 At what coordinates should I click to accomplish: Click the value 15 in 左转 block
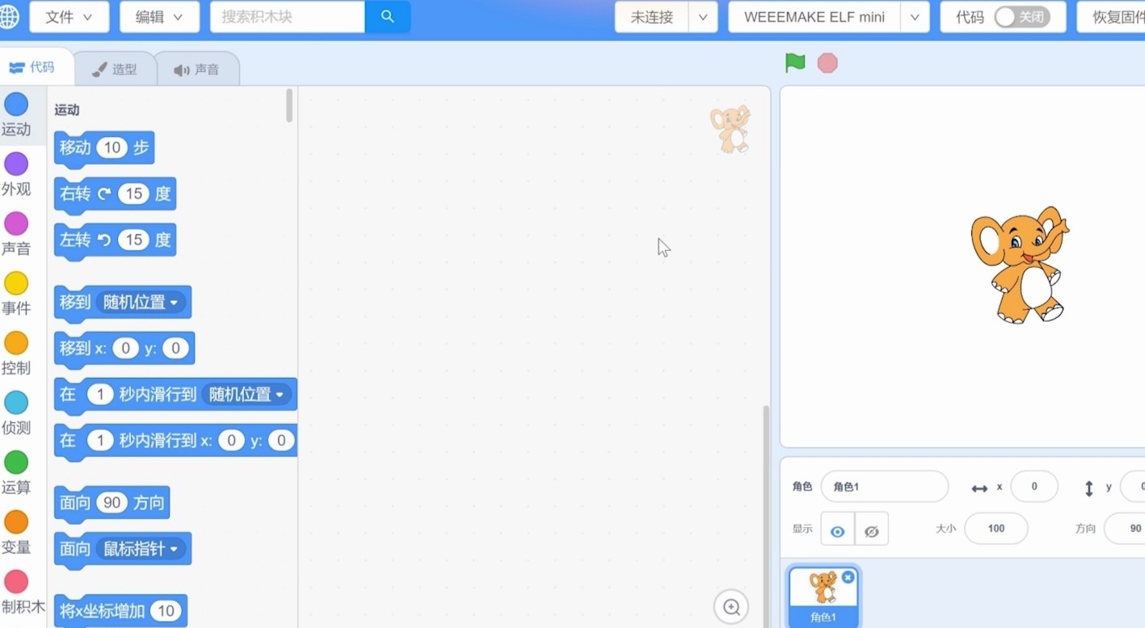click(134, 240)
